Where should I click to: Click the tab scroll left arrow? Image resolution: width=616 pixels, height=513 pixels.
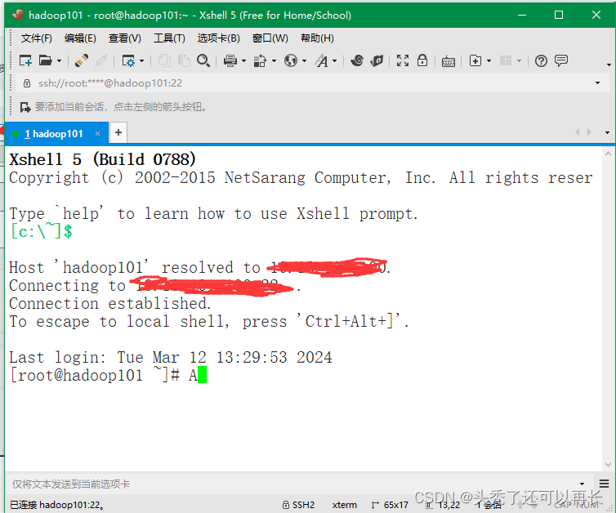[577, 132]
